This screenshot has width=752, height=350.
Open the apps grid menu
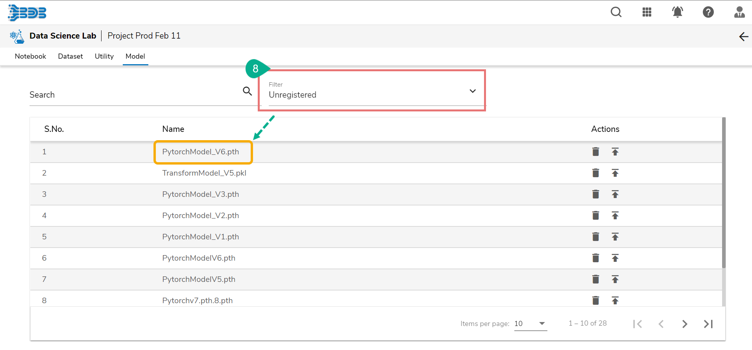click(x=647, y=12)
